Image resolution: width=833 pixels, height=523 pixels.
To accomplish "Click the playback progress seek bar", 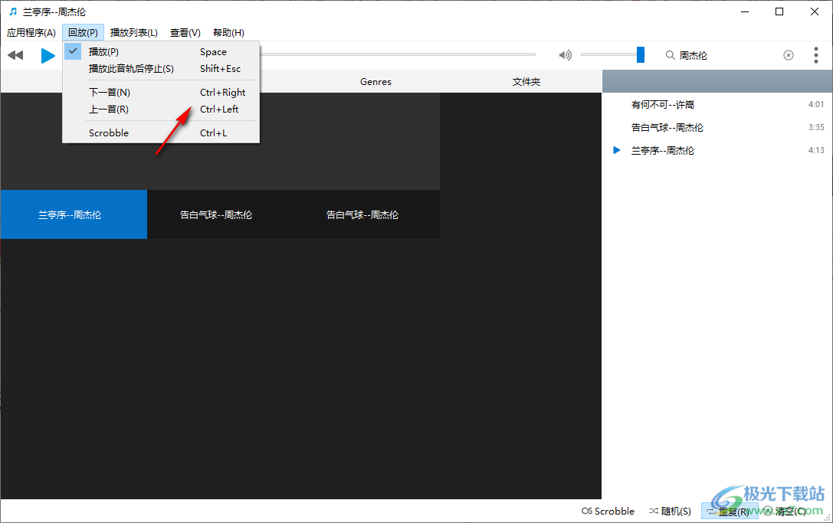I will pyautogui.click(x=398, y=54).
